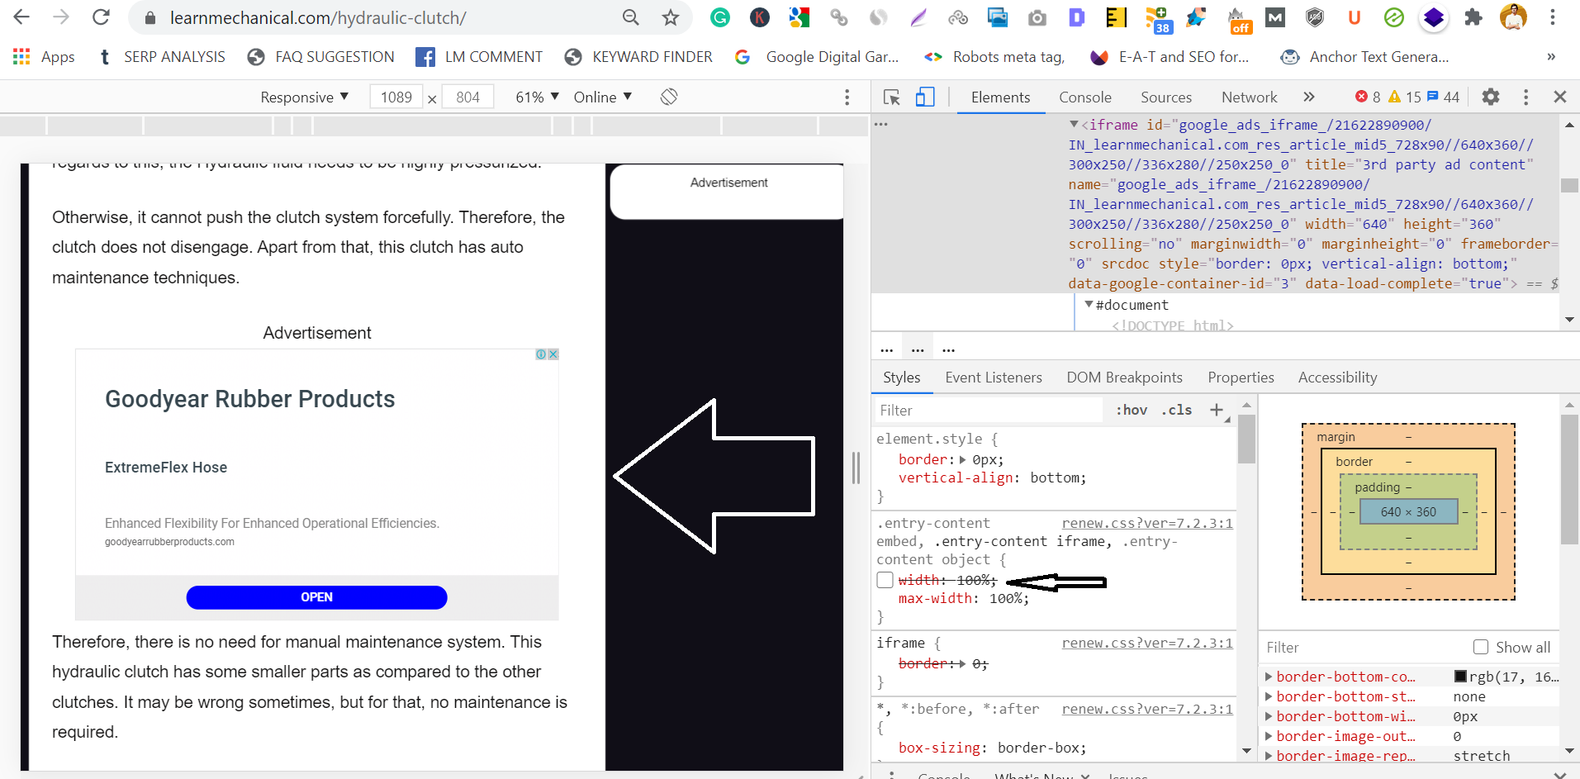
Task: Open renew.css link for .entry-content rule
Action: [x=1147, y=523]
